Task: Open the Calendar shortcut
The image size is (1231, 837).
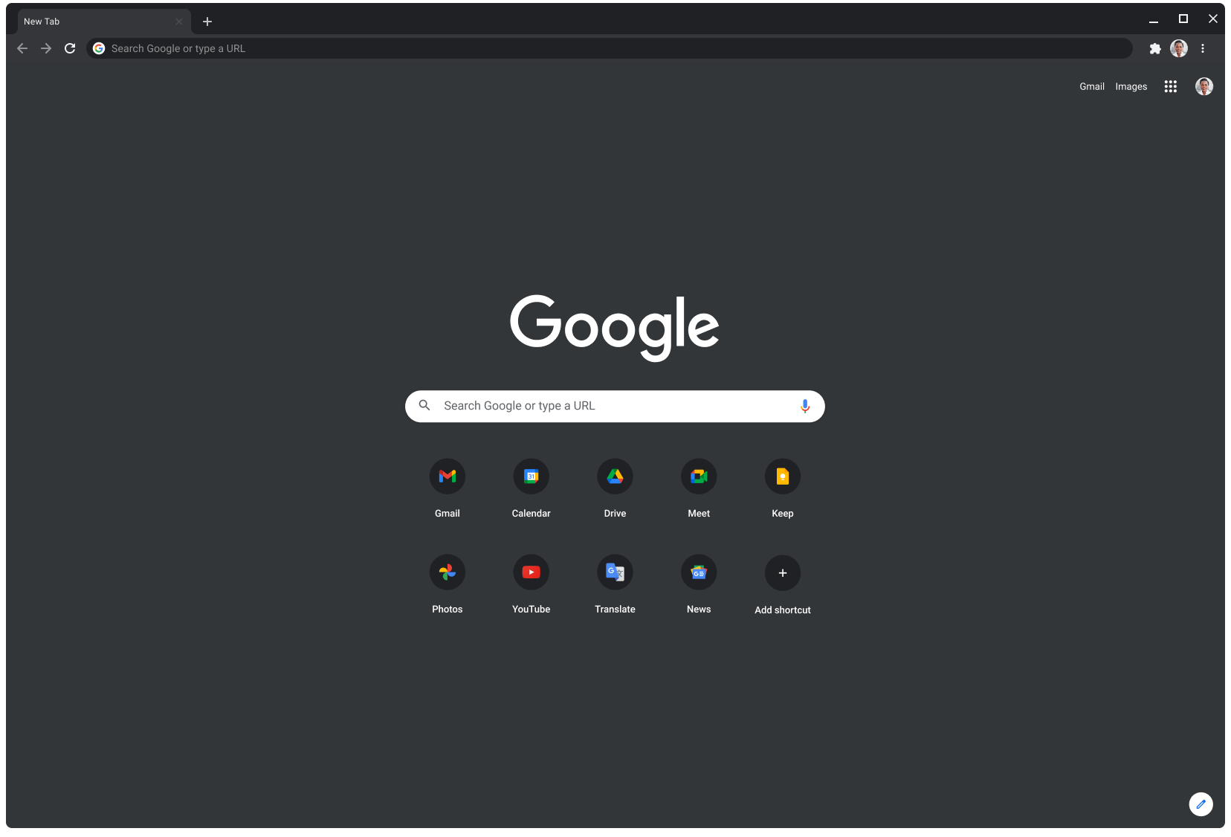Action: (x=531, y=476)
